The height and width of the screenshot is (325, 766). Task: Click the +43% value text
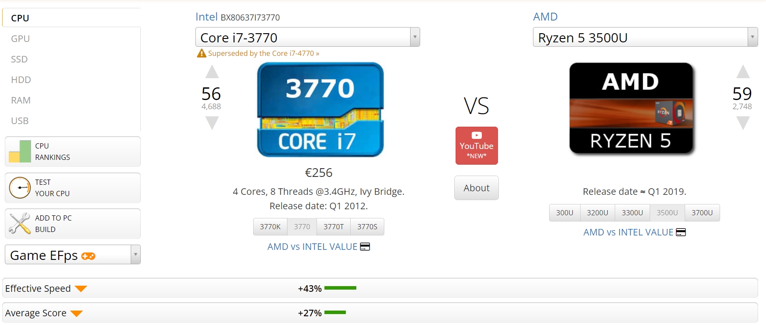310,289
